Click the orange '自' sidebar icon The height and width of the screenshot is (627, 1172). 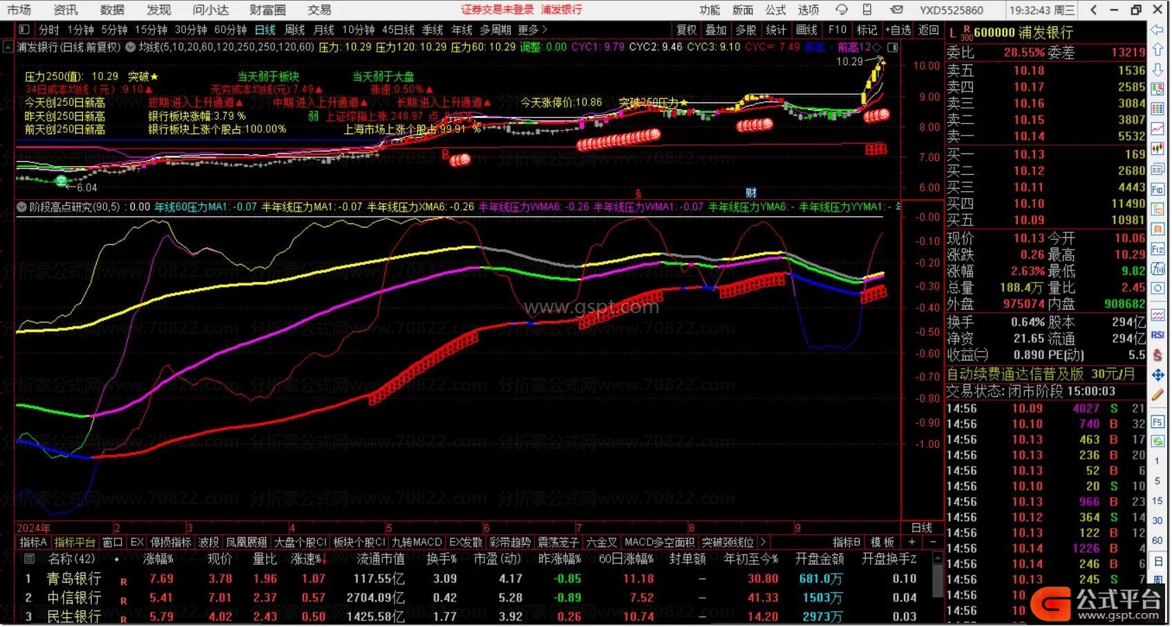click(1157, 229)
